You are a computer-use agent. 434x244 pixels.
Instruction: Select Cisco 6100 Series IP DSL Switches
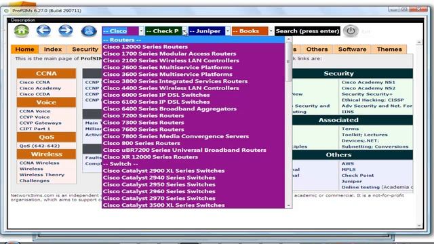pyautogui.click(x=193, y=102)
